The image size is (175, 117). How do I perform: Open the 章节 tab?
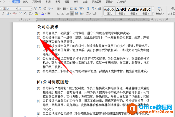click(76, 1)
